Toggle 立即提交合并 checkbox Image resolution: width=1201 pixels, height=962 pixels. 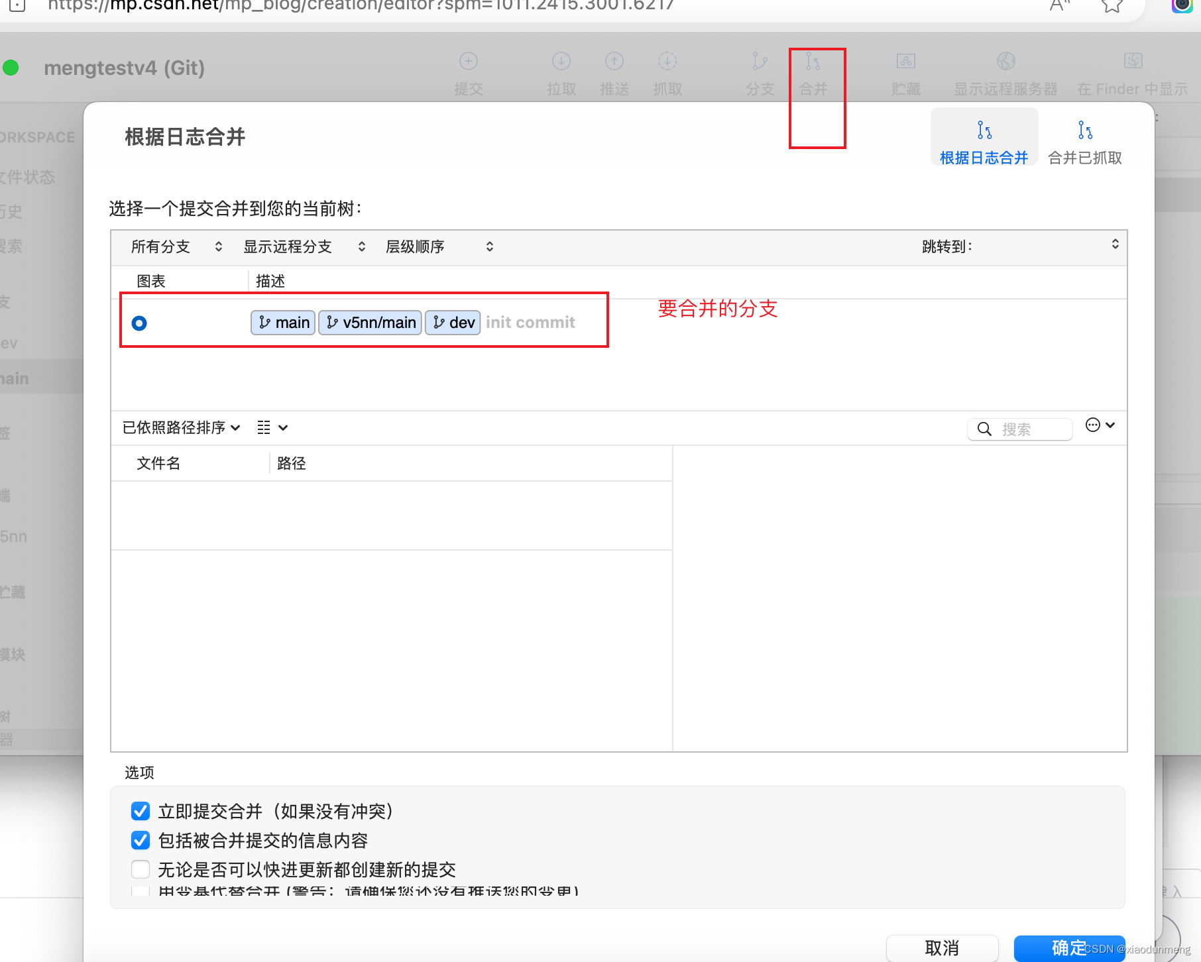pos(141,811)
